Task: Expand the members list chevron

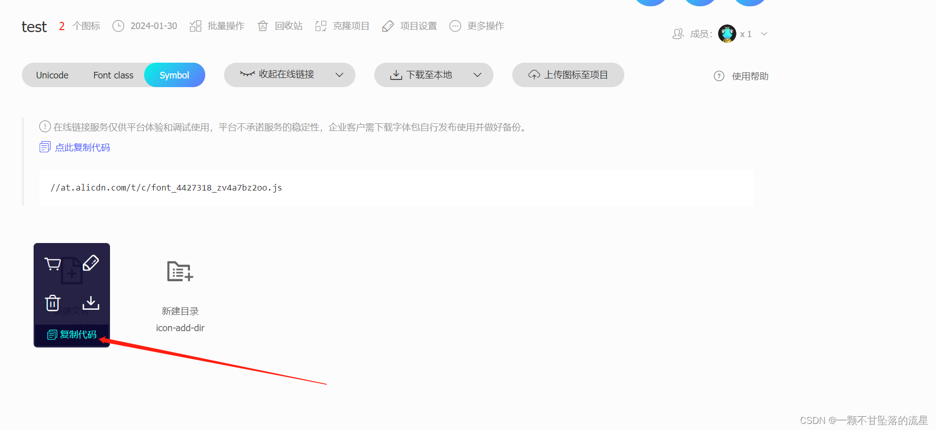Action: pos(764,34)
